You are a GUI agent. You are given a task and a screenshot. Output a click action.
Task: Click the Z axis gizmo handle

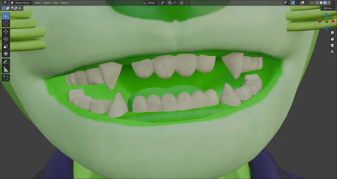pos(326,15)
